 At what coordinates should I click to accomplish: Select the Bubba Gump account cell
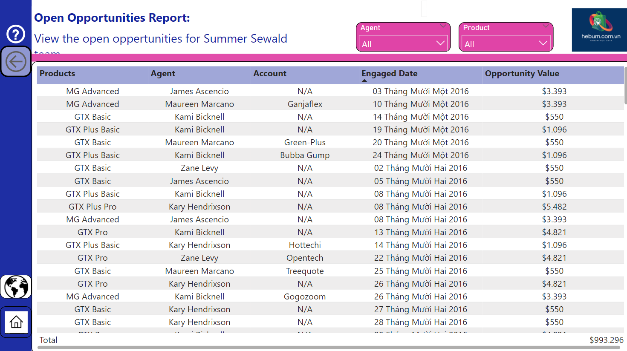[305, 155]
